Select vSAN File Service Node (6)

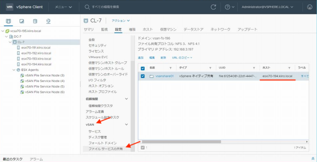[45, 92]
